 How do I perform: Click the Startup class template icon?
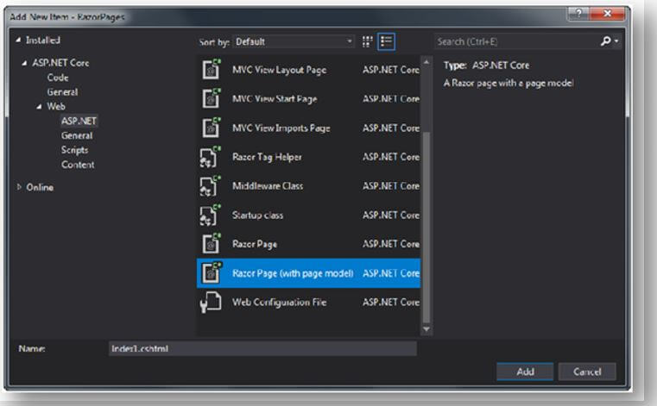[209, 215]
